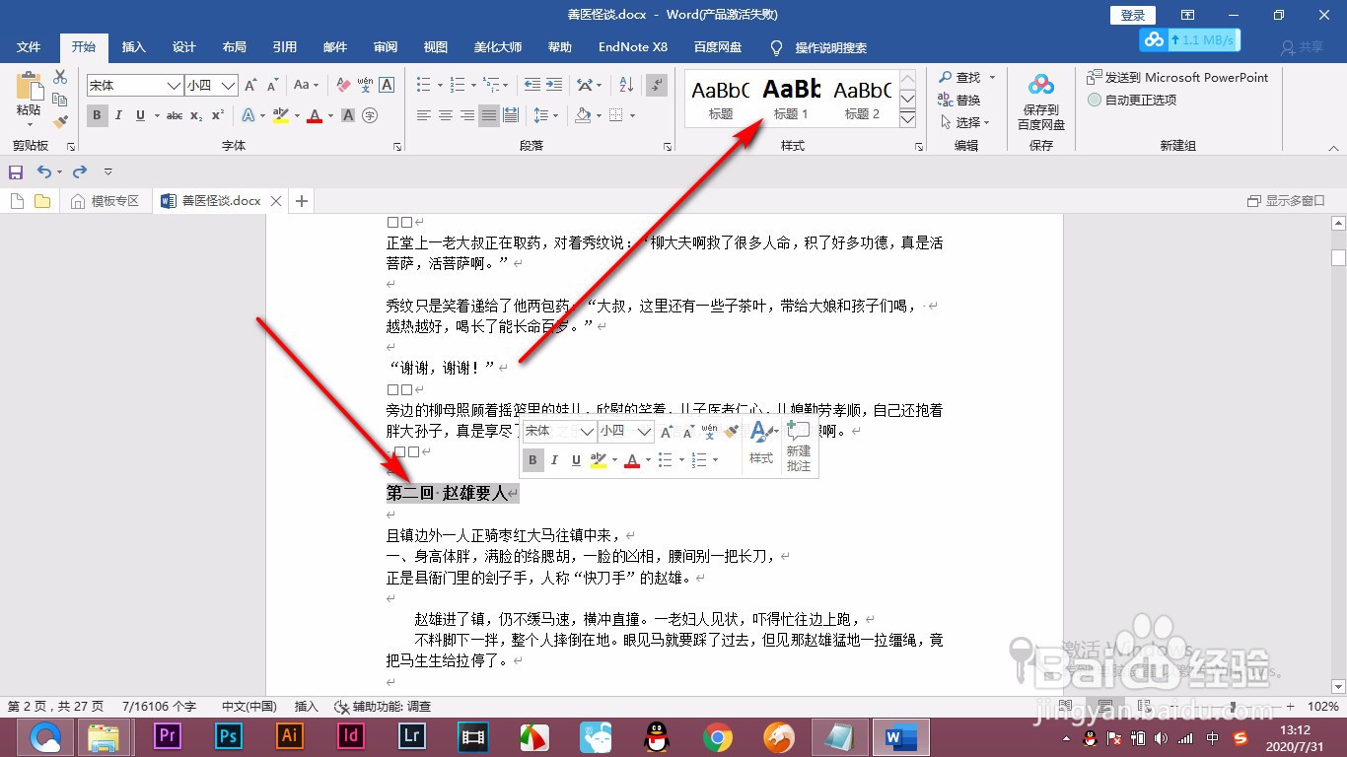Toggle show paragraph marks
Screen dimensions: 1347x757
click(656, 85)
